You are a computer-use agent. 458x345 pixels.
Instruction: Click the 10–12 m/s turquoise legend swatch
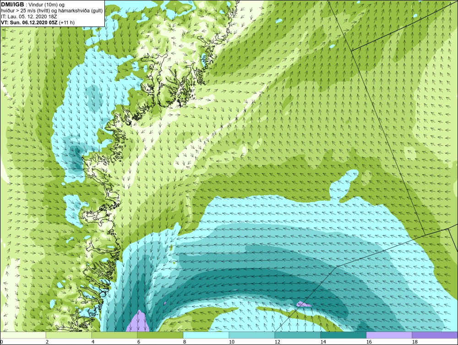252,335
